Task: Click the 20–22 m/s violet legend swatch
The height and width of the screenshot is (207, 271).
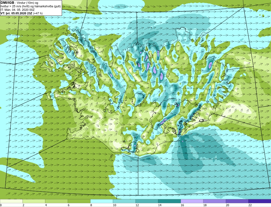Action: (x=237, y=201)
